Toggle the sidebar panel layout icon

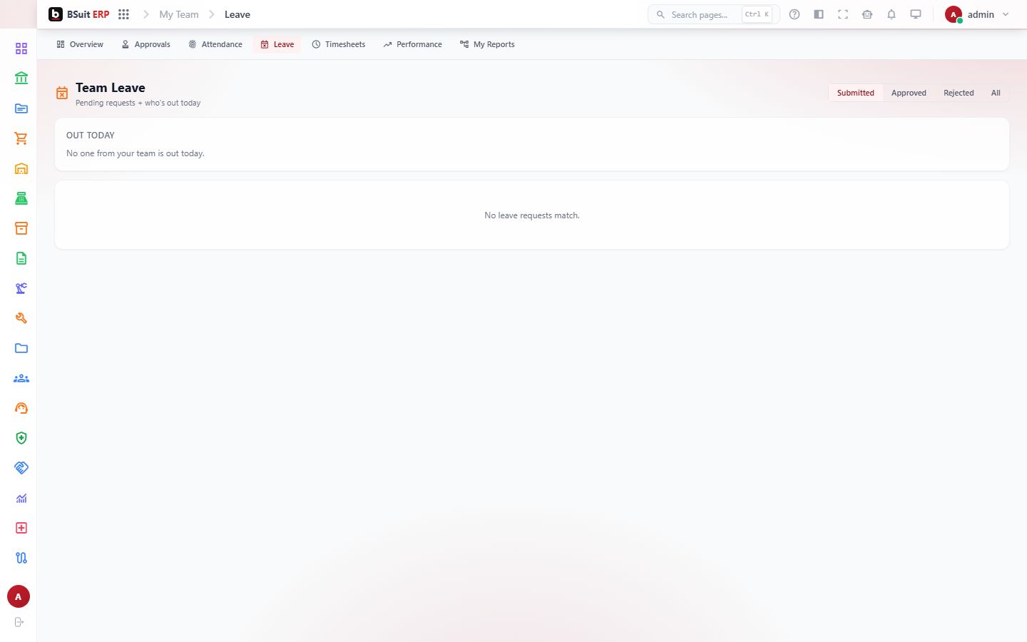tap(819, 14)
